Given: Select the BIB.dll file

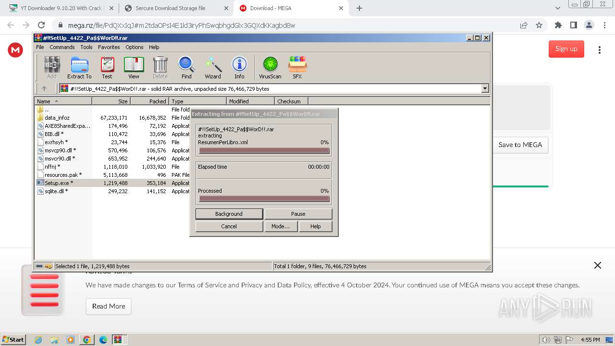Looking at the screenshot, I should 50,134.
